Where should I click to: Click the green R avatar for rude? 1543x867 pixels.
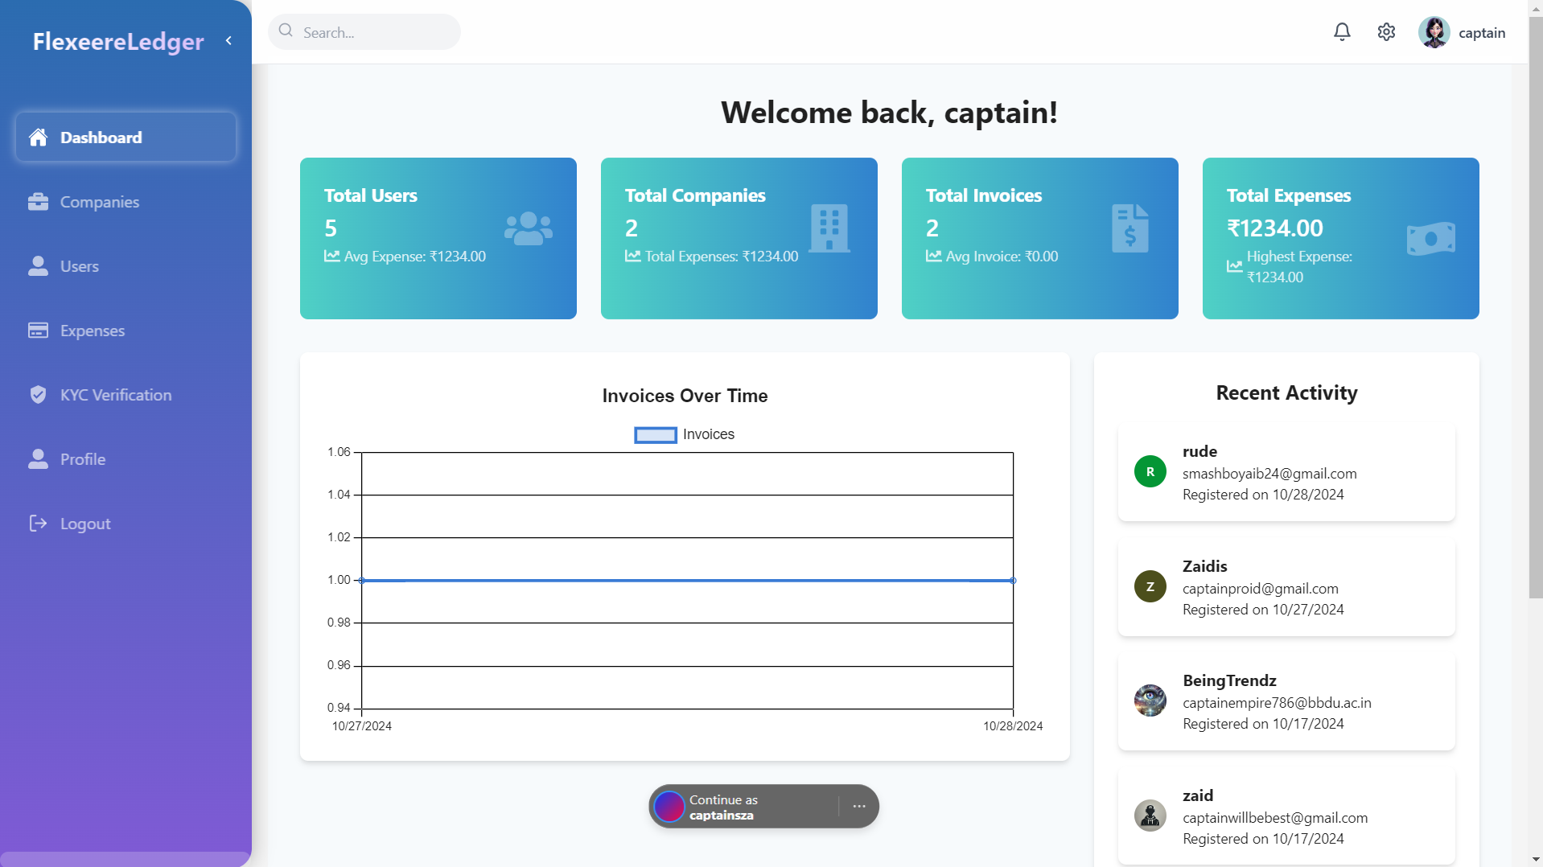click(x=1150, y=472)
